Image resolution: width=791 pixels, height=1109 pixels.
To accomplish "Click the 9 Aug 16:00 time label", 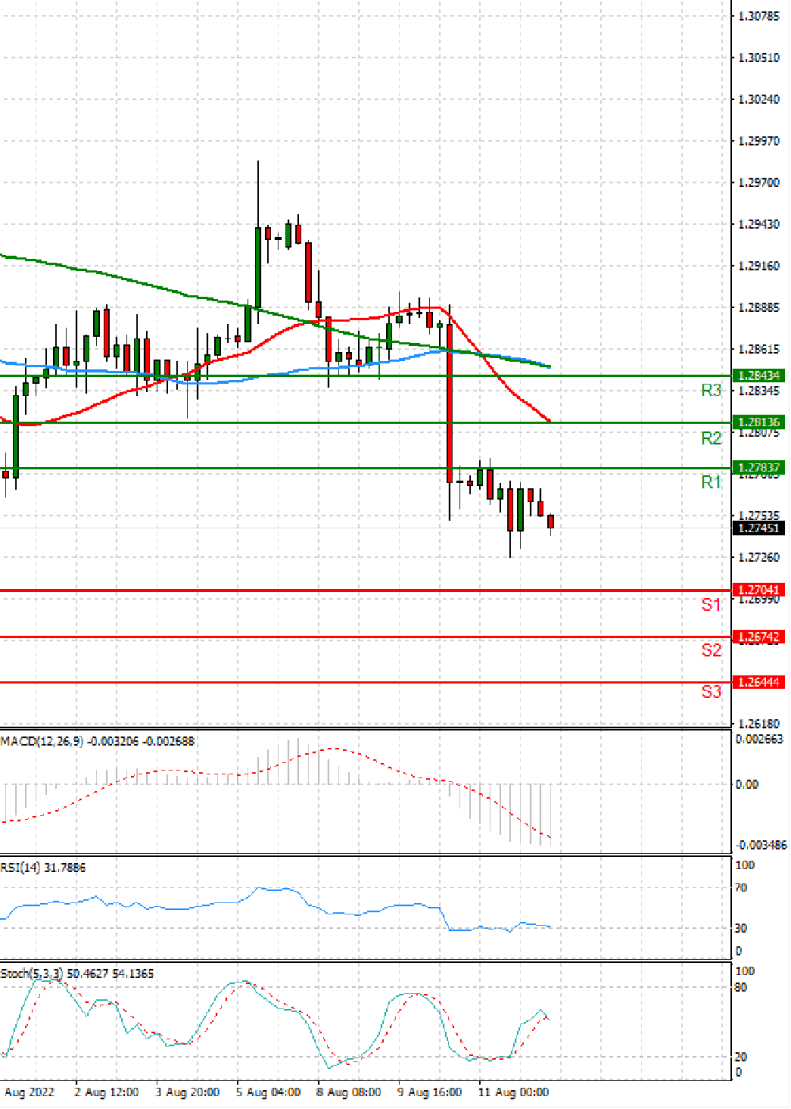I will tap(430, 1092).
